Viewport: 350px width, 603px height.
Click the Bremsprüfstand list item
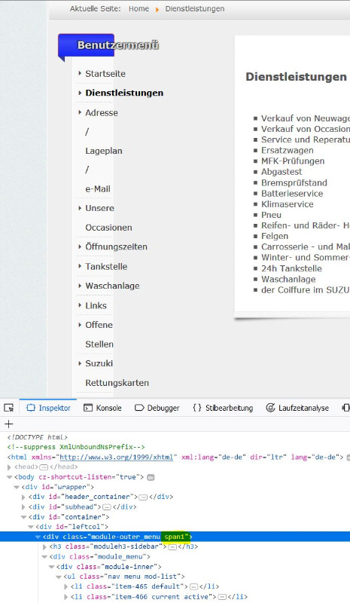[294, 182]
